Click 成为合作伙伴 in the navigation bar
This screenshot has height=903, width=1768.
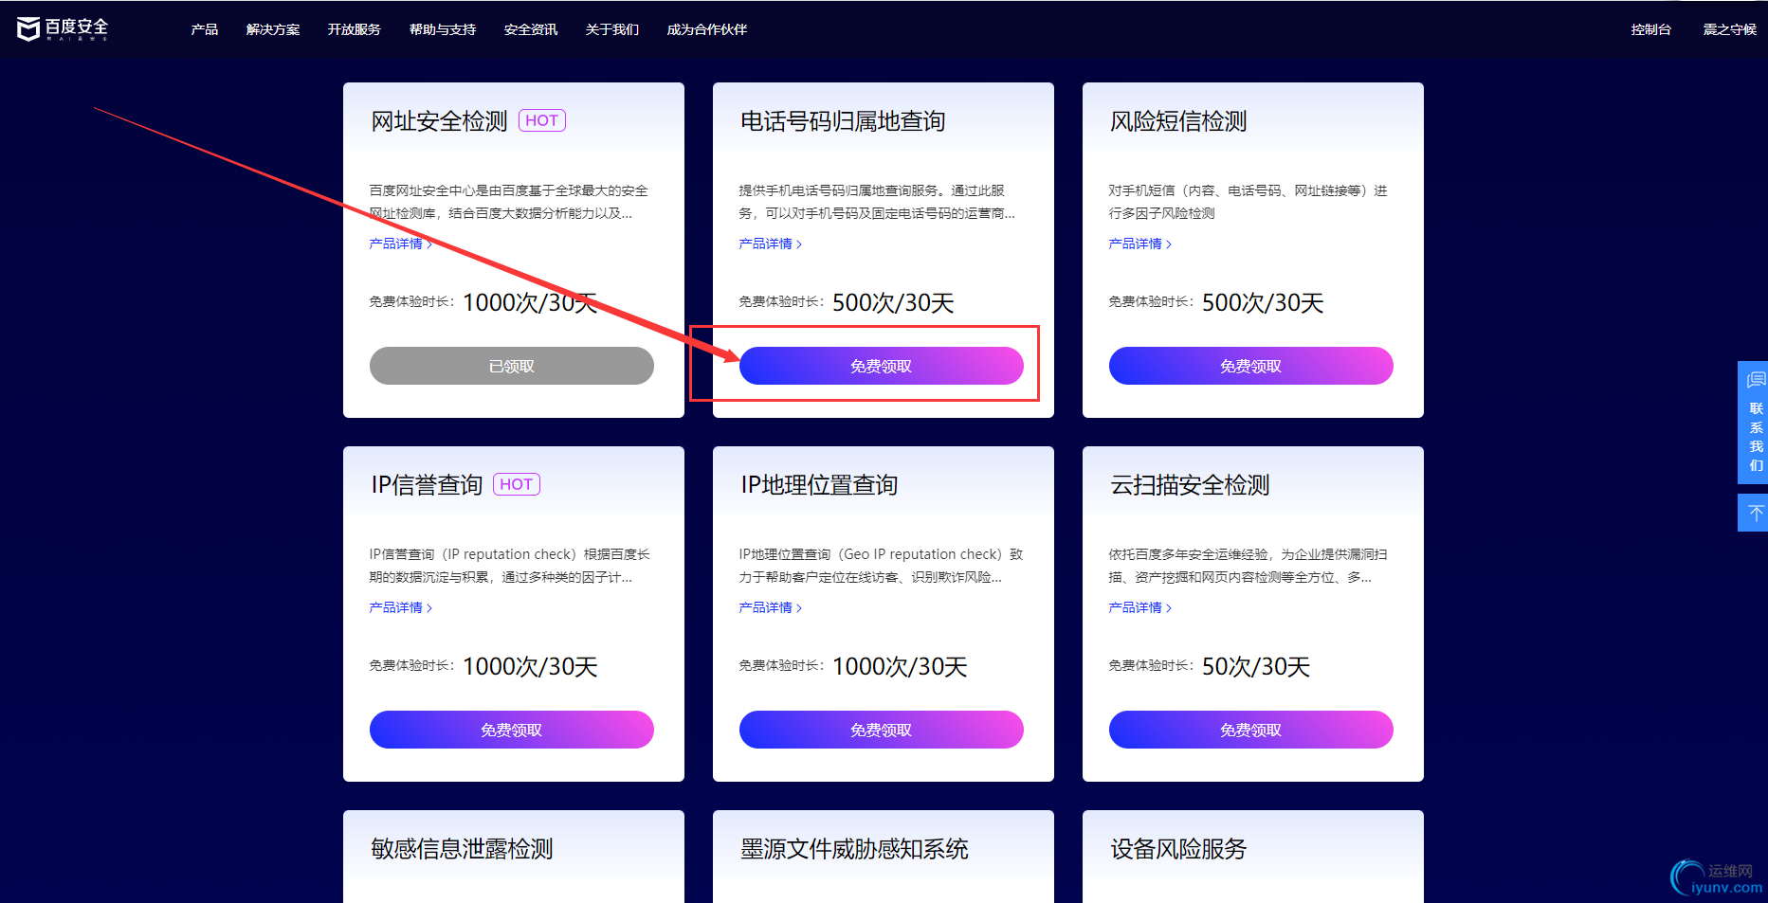(x=705, y=29)
